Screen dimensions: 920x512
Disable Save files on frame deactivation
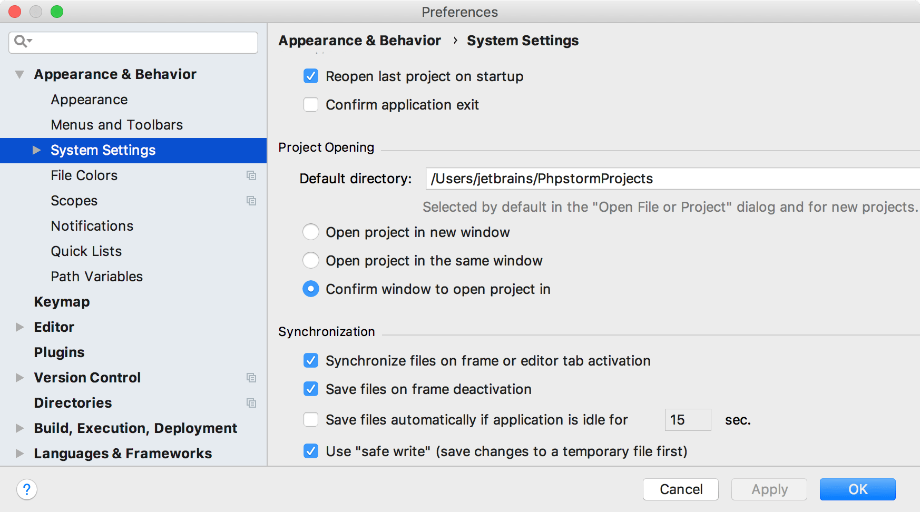(311, 389)
